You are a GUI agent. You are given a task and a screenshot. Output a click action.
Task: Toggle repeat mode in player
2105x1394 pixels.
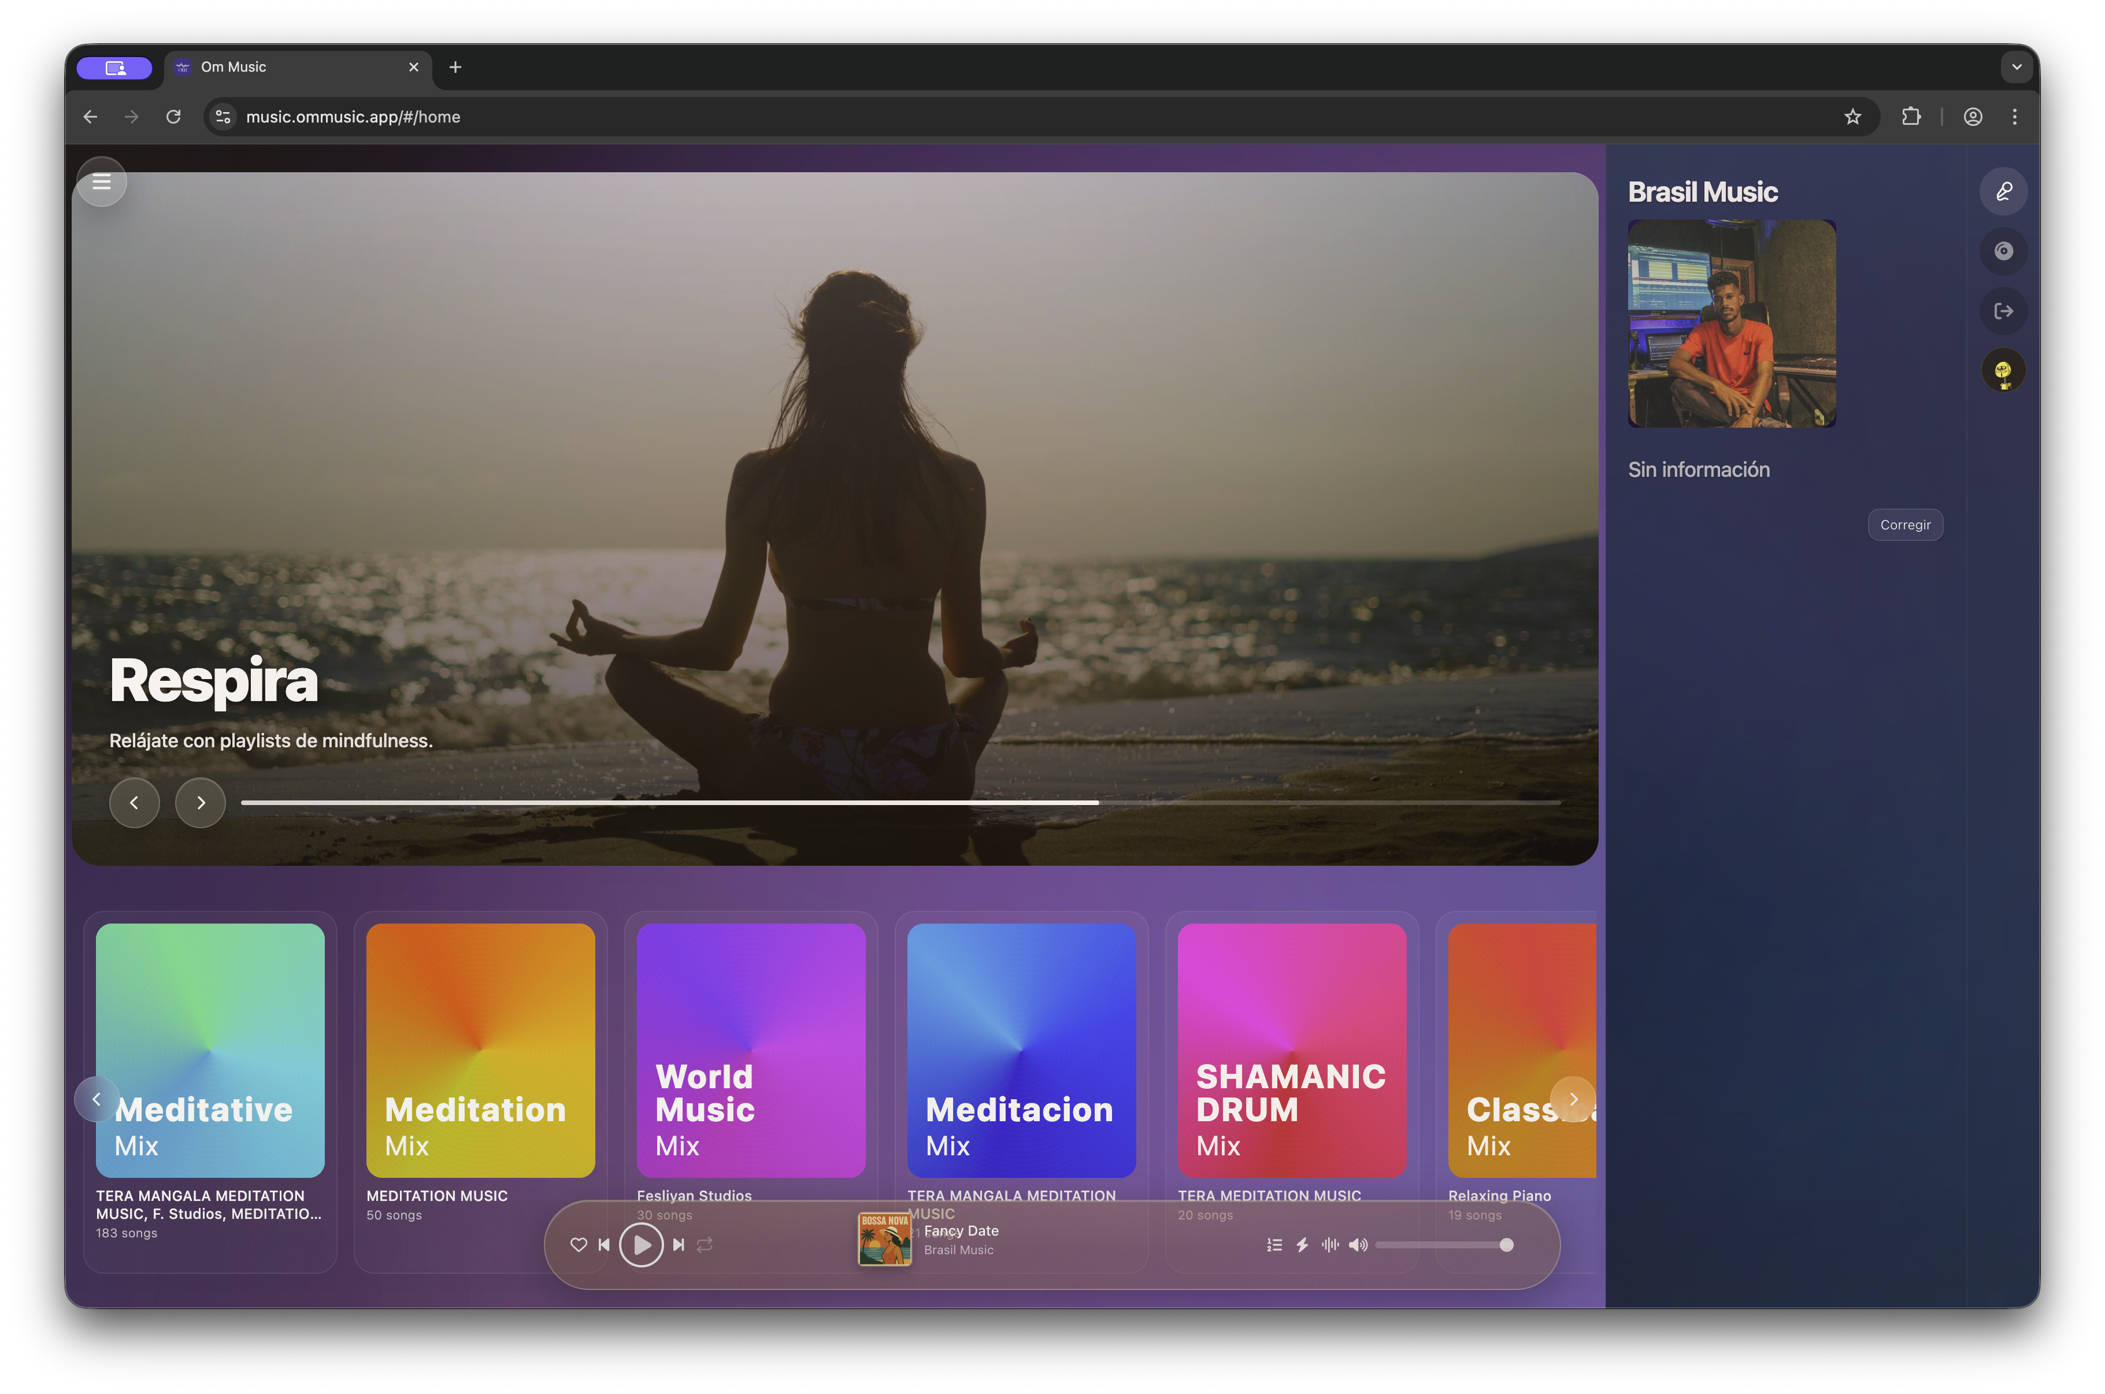point(705,1245)
